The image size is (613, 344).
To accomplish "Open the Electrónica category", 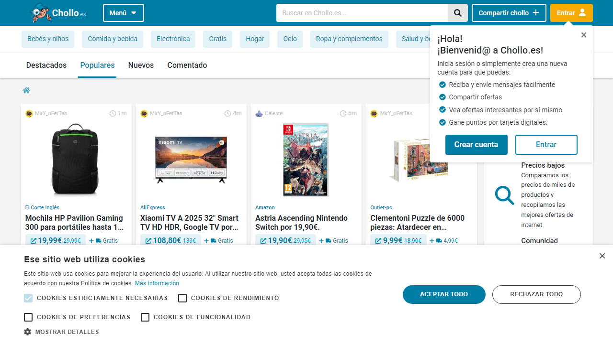I will [x=173, y=39].
